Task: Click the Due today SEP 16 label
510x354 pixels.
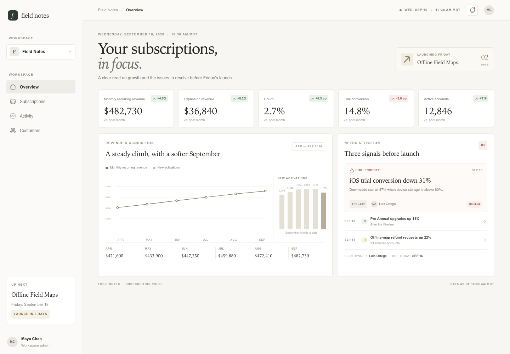Action: [x=407, y=256]
